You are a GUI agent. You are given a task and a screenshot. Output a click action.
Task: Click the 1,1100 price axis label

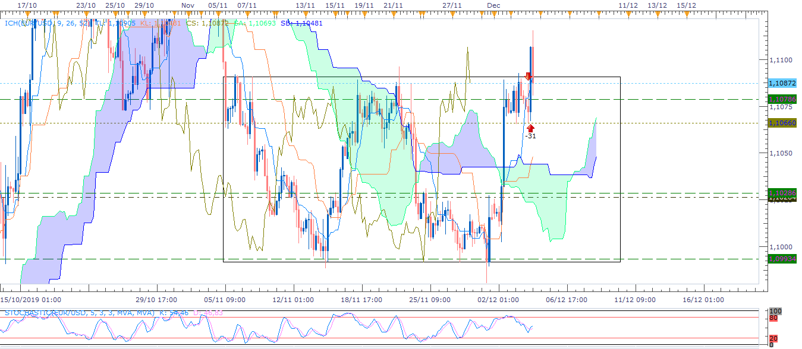tap(781, 60)
